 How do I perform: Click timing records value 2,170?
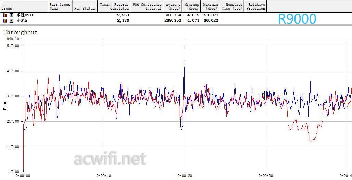[123, 20]
